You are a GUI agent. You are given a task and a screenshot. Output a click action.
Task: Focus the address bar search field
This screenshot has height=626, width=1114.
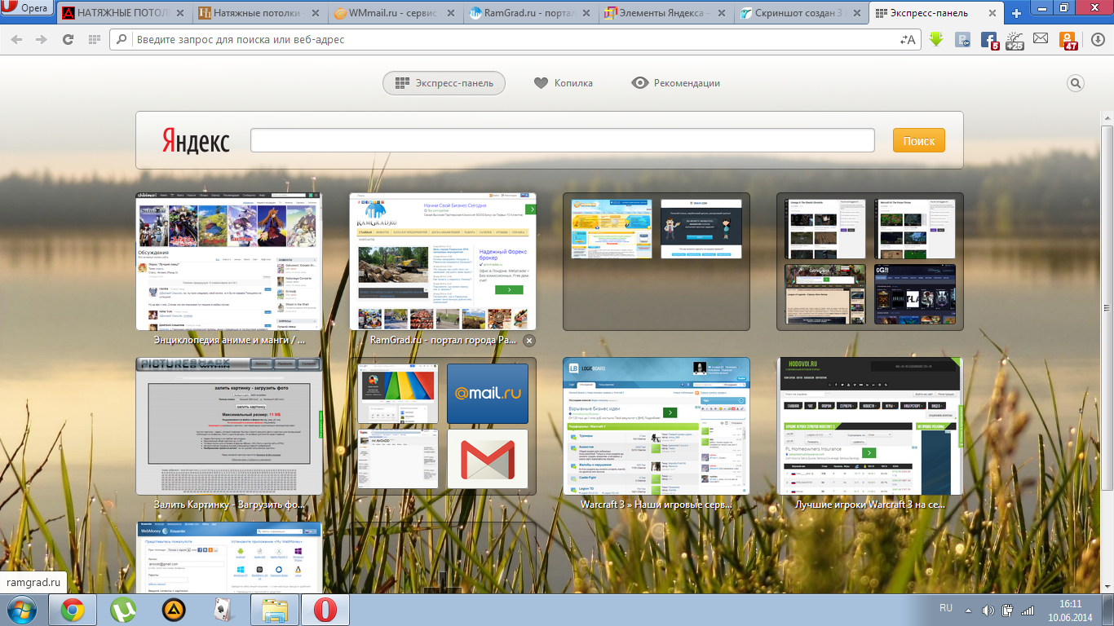(x=514, y=39)
